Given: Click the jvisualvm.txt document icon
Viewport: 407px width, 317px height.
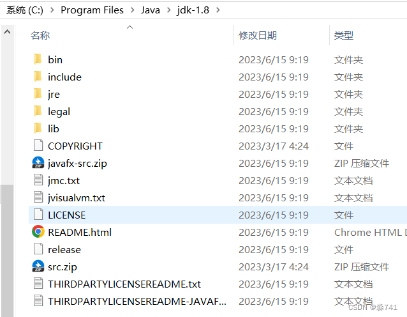Looking at the screenshot, I should pos(38,197).
